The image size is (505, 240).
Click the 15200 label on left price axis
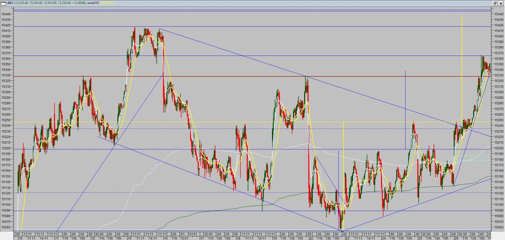point(6,148)
